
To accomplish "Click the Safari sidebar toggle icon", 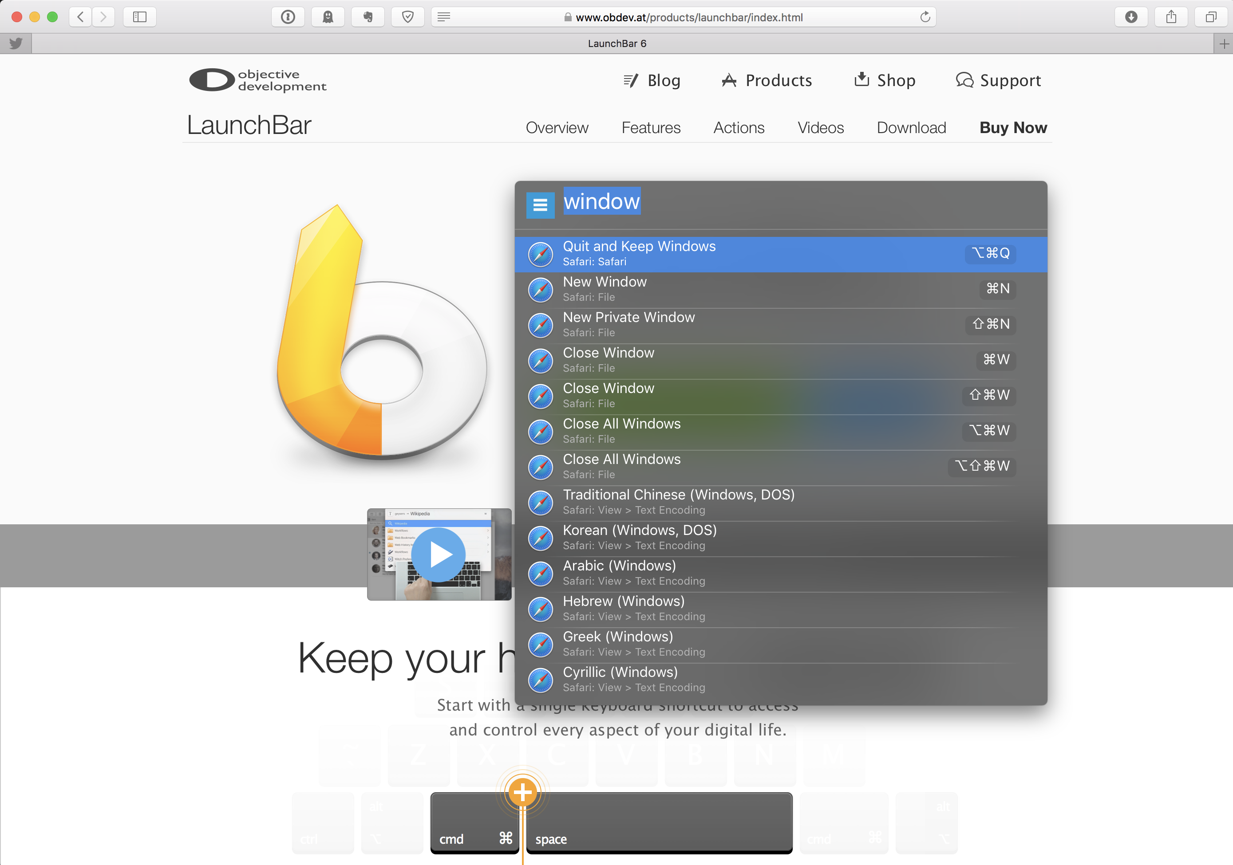I will click(140, 17).
